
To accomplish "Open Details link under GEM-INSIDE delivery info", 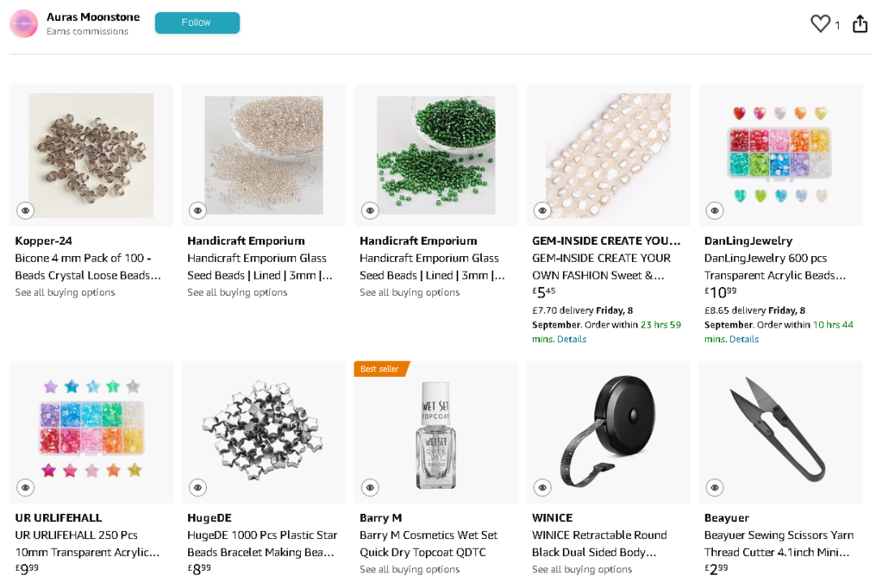I will [571, 340].
